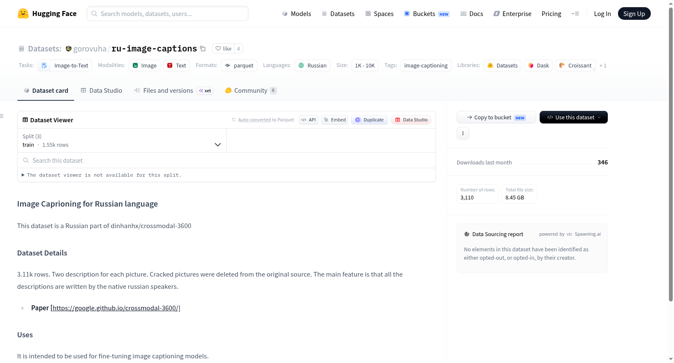Screen dimensions: 674x363
Task: Like the ru-image-captions dataset
Action: 223,48
